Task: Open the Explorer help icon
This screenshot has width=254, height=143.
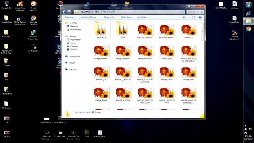Action: click(200, 17)
